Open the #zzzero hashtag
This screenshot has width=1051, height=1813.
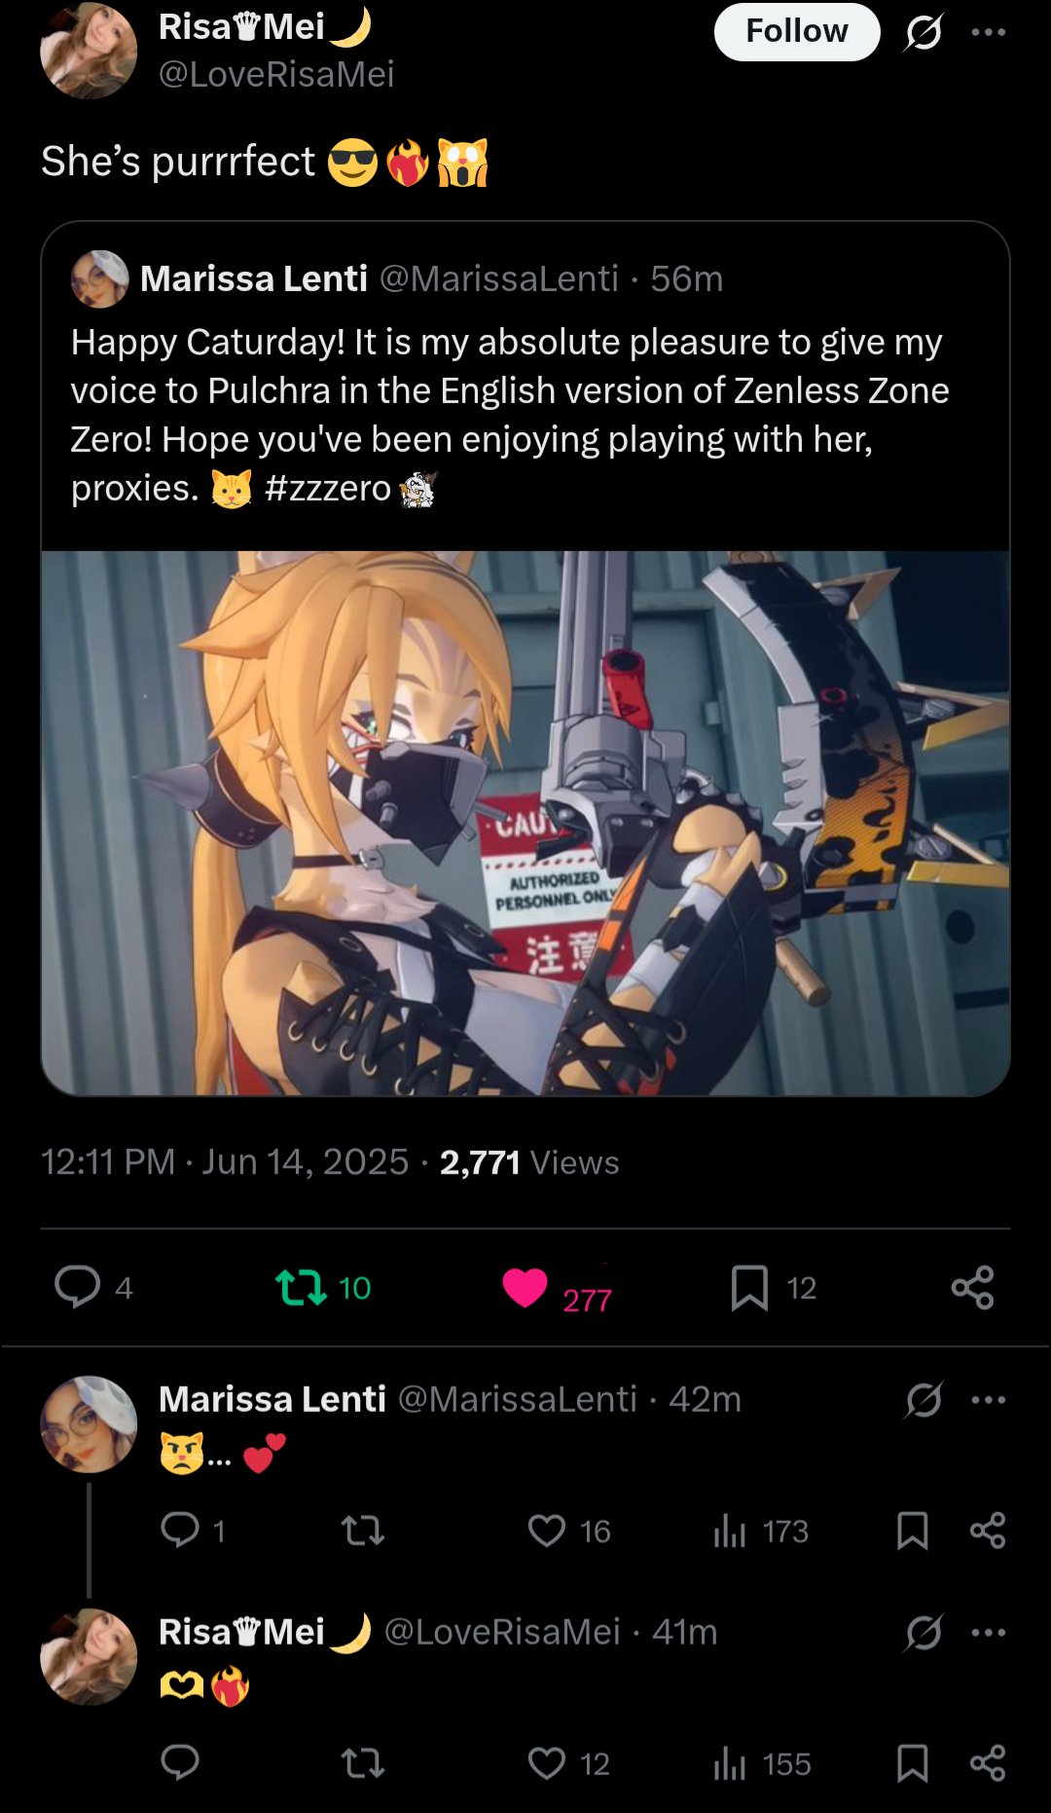click(328, 488)
